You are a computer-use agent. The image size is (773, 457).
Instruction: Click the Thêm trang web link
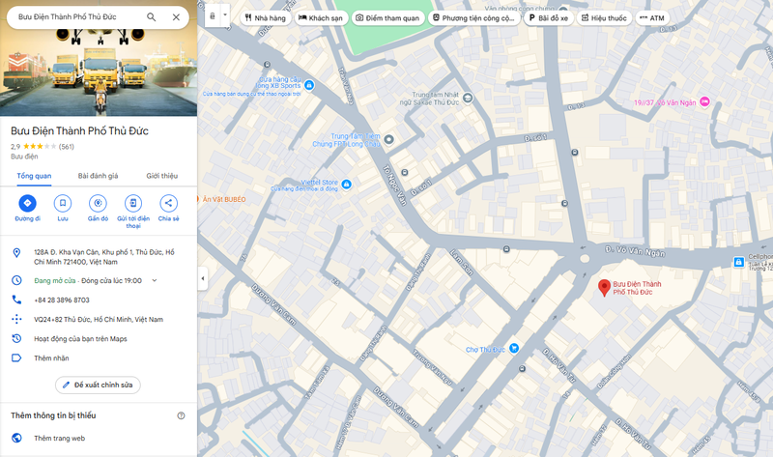pos(60,438)
